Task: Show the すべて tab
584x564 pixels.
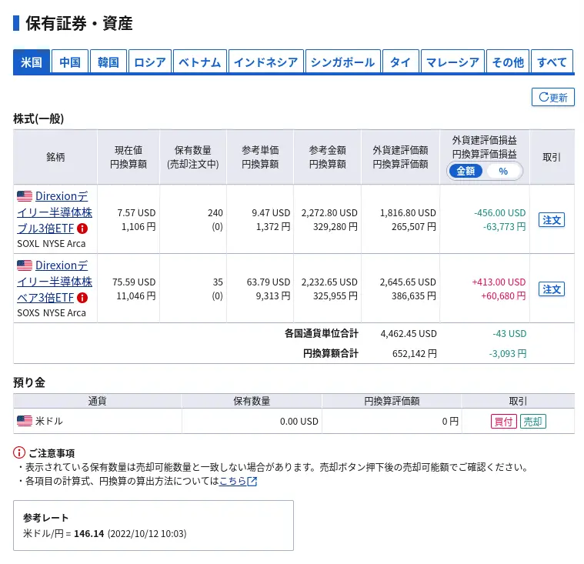Action: click(552, 62)
